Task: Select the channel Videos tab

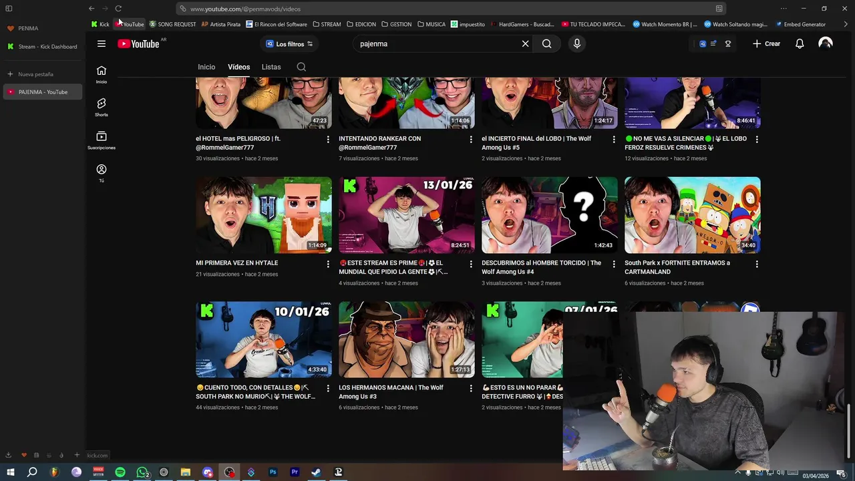Action: click(238, 67)
